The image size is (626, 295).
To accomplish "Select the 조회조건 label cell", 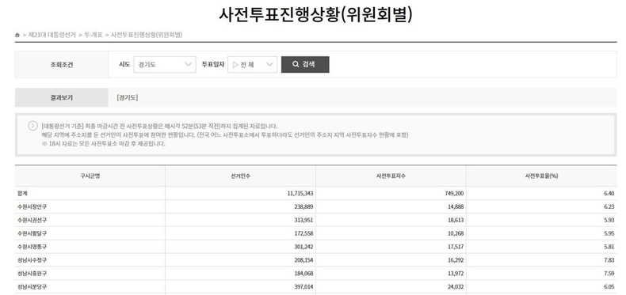I will (x=62, y=65).
